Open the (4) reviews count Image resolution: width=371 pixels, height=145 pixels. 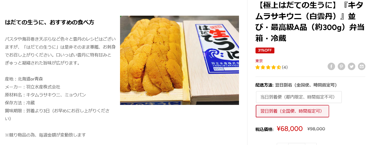click(x=285, y=67)
